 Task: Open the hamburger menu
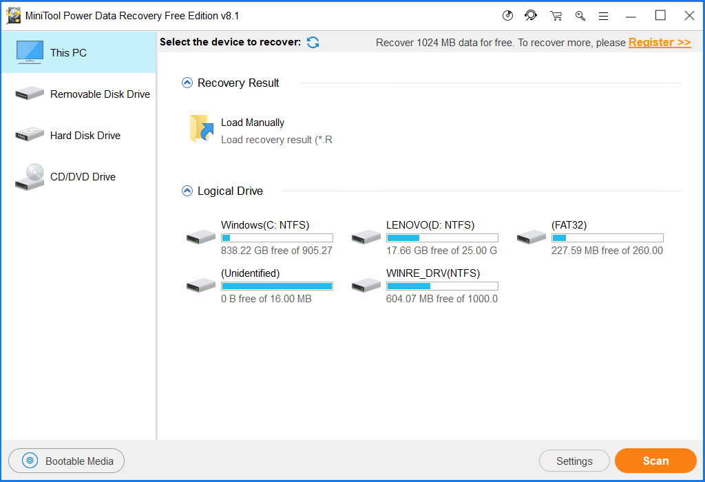[x=603, y=16]
